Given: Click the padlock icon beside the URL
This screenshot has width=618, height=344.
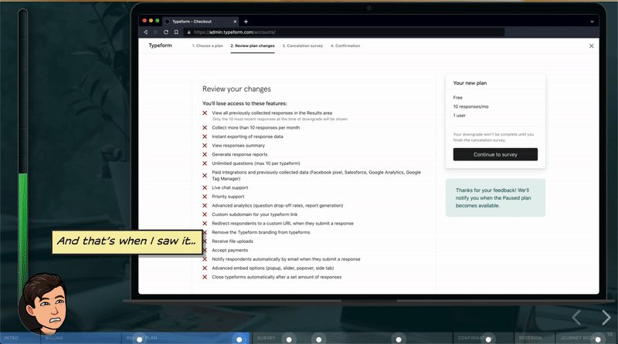Looking at the screenshot, I should (188, 32).
